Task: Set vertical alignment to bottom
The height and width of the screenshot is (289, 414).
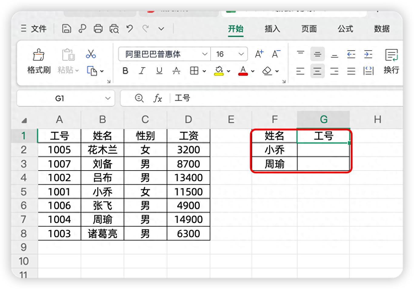Action: coord(334,54)
